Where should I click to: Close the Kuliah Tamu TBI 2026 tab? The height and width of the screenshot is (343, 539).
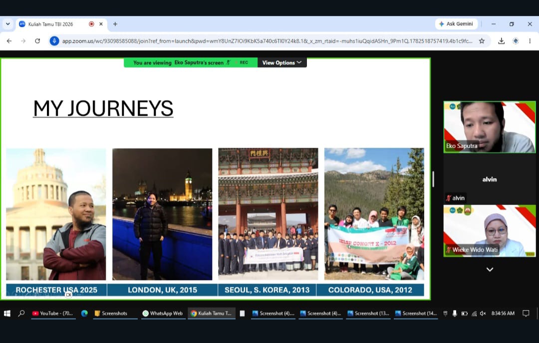[101, 24]
